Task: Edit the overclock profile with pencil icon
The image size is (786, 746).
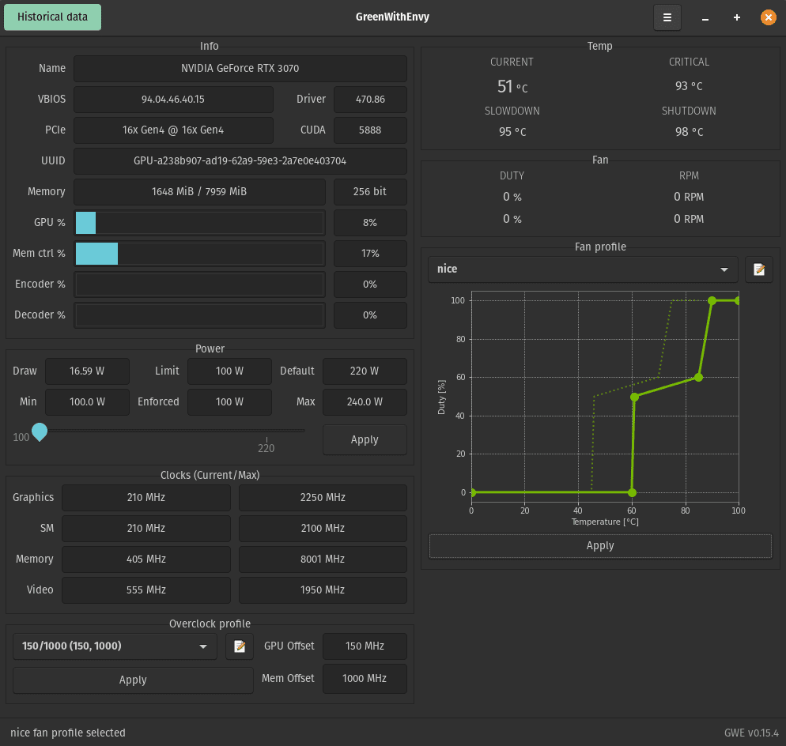Action: point(240,646)
